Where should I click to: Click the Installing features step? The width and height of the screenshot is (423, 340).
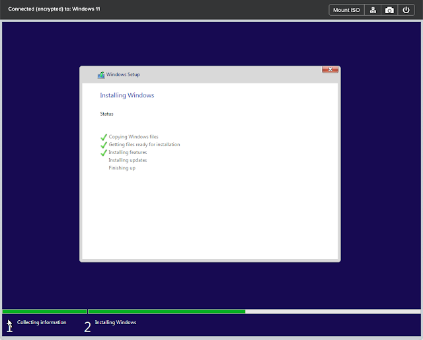[x=128, y=152]
